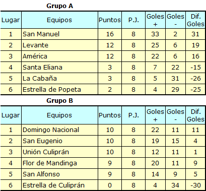Viewport: 206px width, 191px height.
Task: Select the Levante team name
Action: coord(35,45)
